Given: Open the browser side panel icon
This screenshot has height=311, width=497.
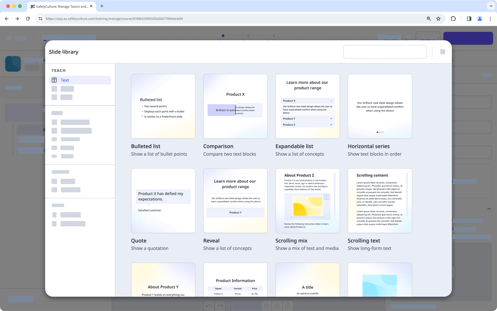Looking at the screenshot, I should coord(469,18).
